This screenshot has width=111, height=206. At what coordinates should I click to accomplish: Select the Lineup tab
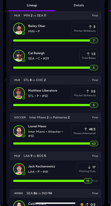pos(32,5)
